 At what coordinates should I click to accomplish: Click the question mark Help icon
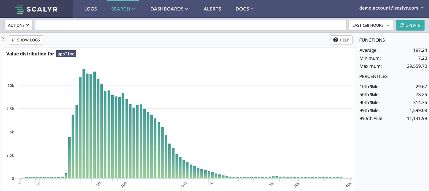(335, 40)
